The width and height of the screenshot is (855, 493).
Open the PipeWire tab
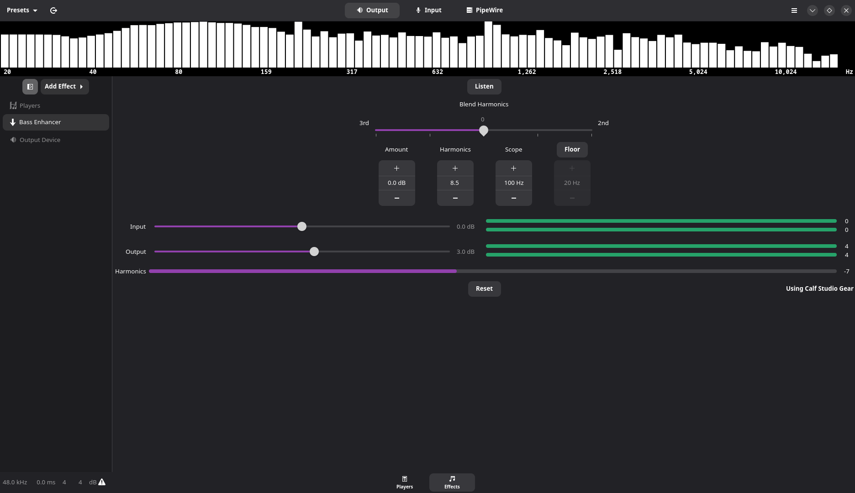coord(484,10)
